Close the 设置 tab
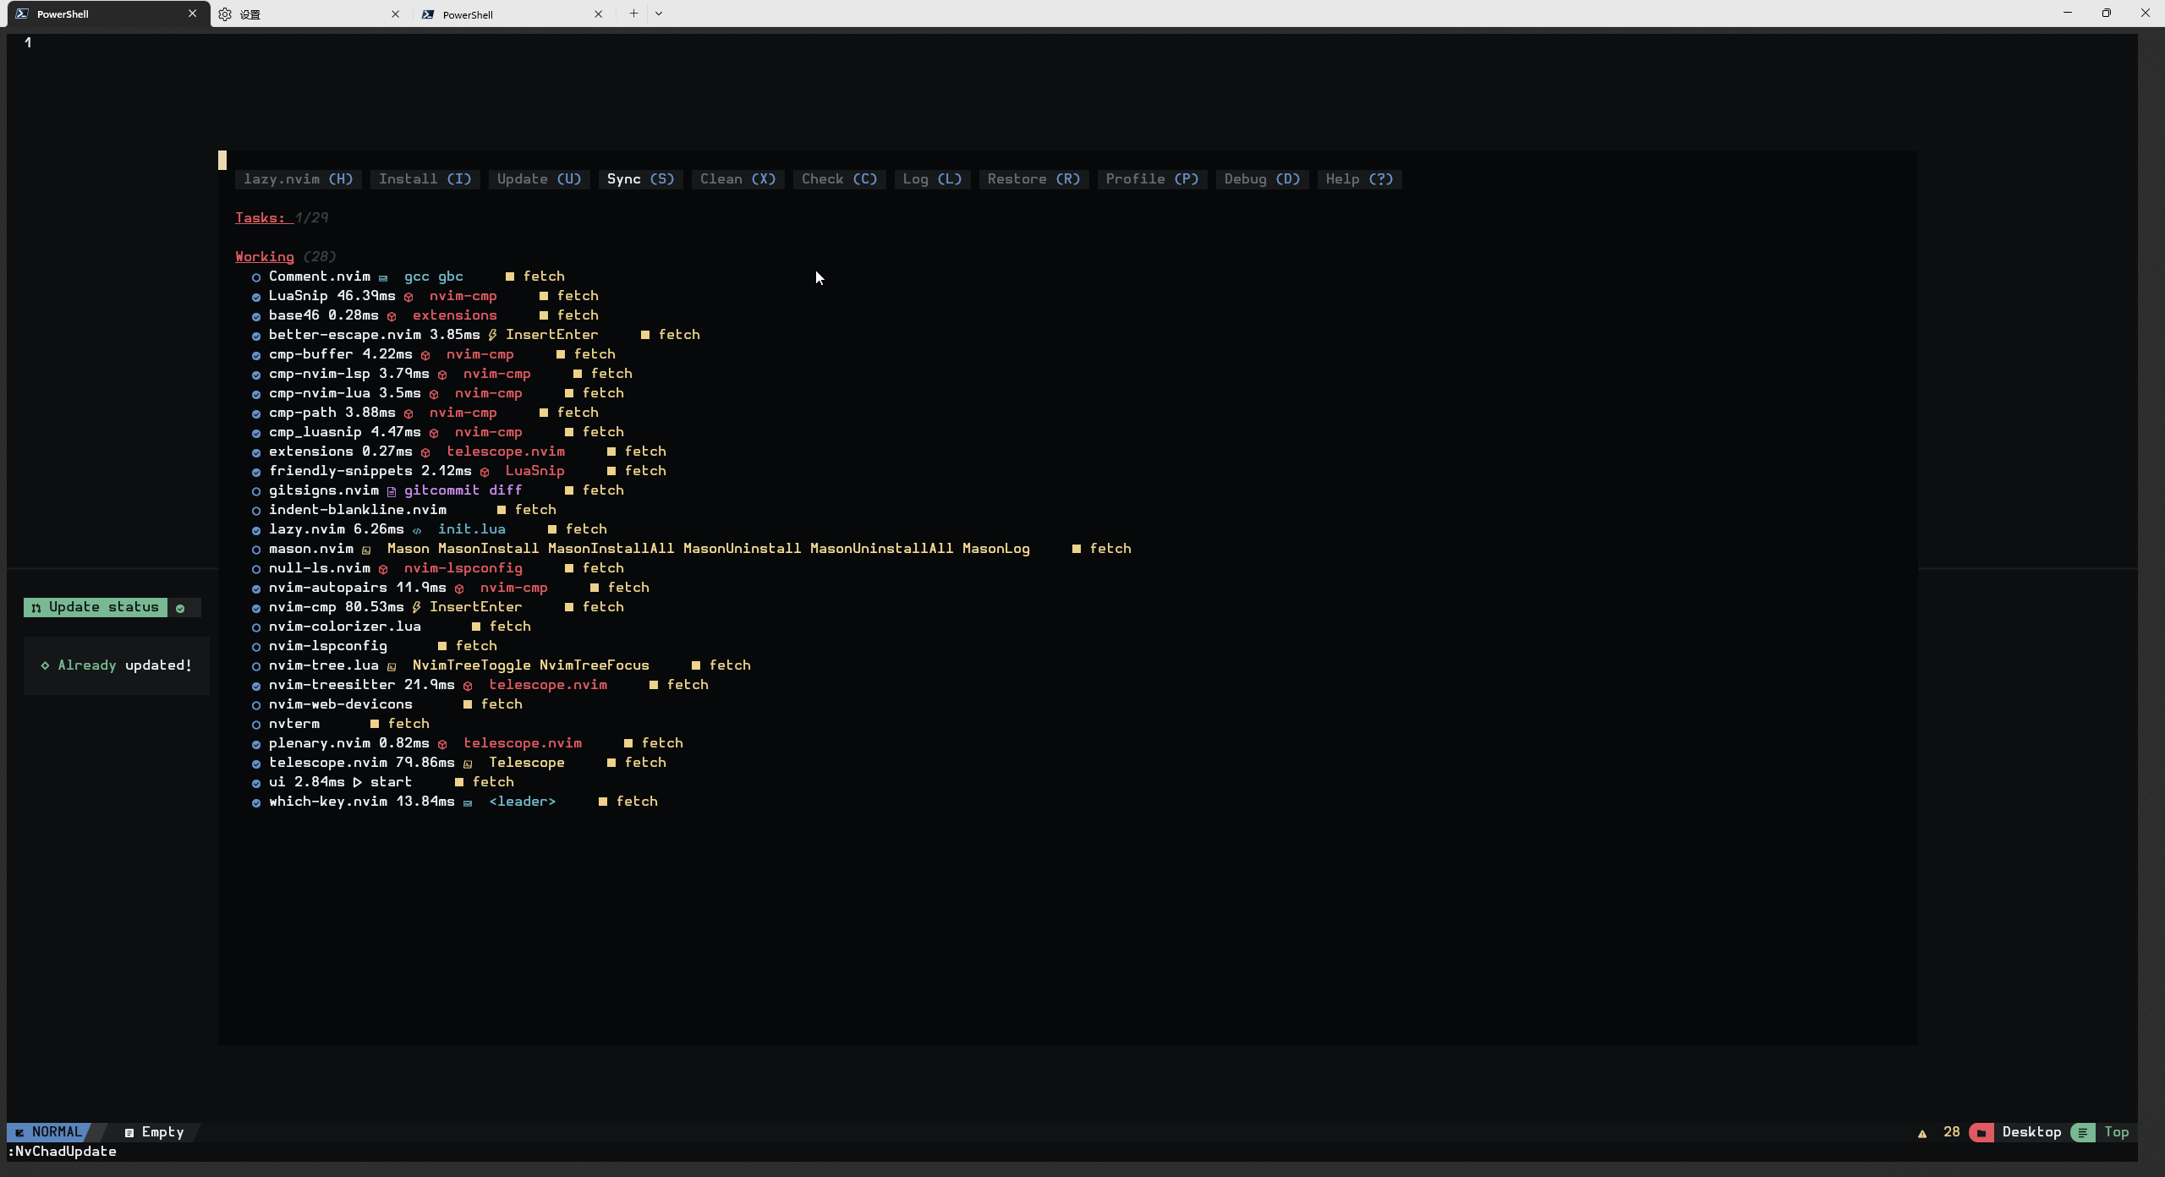The height and width of the screenshot is (1177, 2165). [x=395, y=14]
